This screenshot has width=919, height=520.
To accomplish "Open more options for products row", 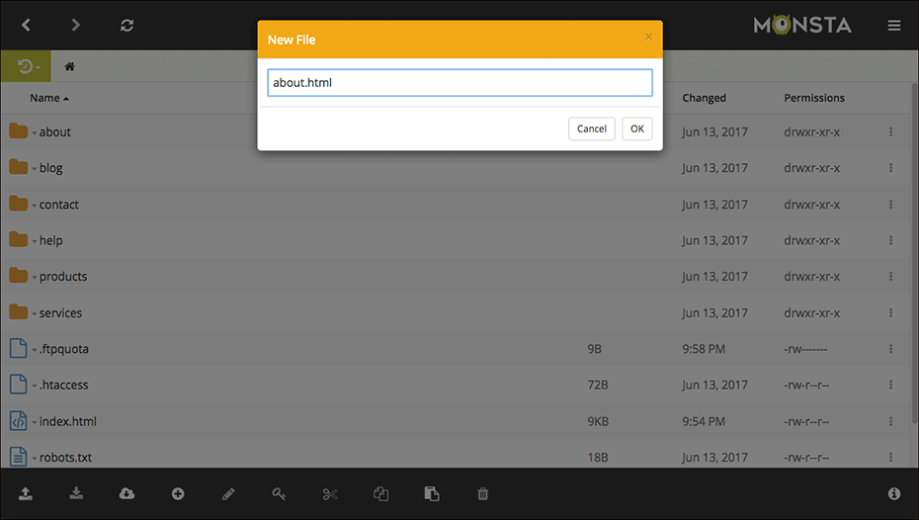I will (890, 276).
